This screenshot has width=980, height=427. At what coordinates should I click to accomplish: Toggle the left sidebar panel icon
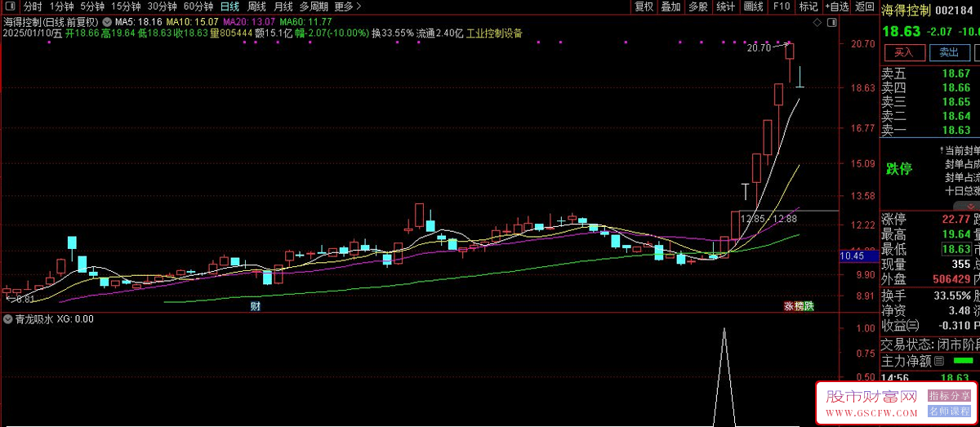click(11, 7)
